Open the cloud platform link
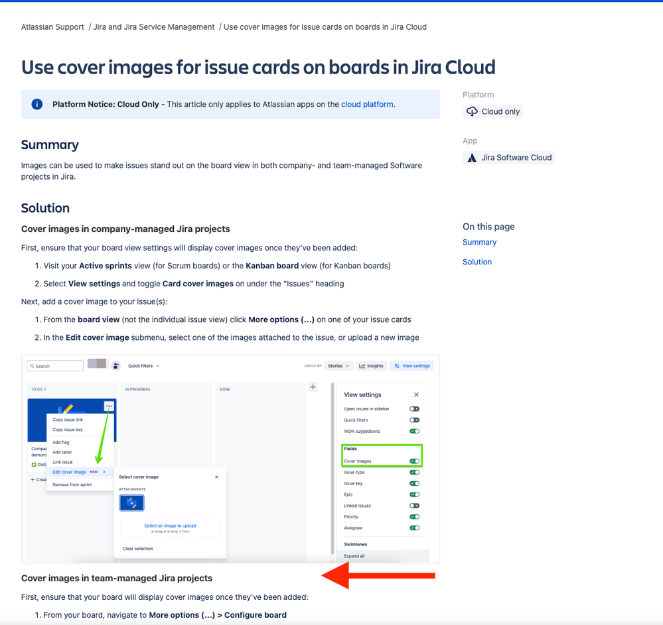Viewport: 663px width, 625px height. coord(367,104)
